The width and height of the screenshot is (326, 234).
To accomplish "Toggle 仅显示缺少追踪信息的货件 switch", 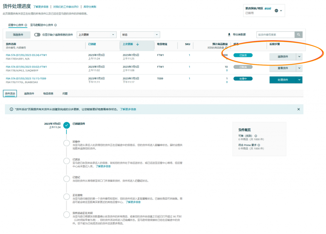I will point(37,35).
